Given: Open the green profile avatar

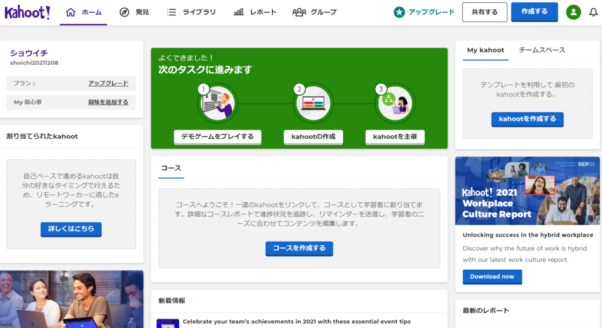Looking at the screenshot, I should pyautogui.click(x=573, y=12).
